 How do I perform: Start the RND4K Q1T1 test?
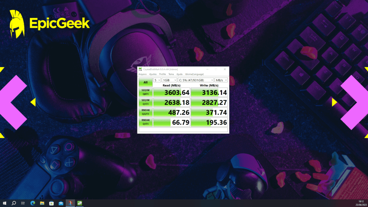145,122
